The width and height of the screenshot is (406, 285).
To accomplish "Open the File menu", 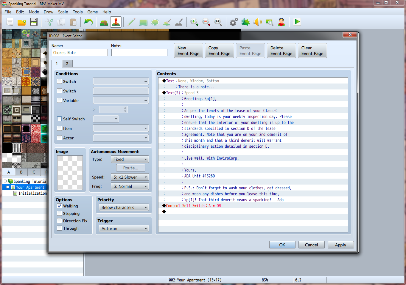I will click(8, 12).
